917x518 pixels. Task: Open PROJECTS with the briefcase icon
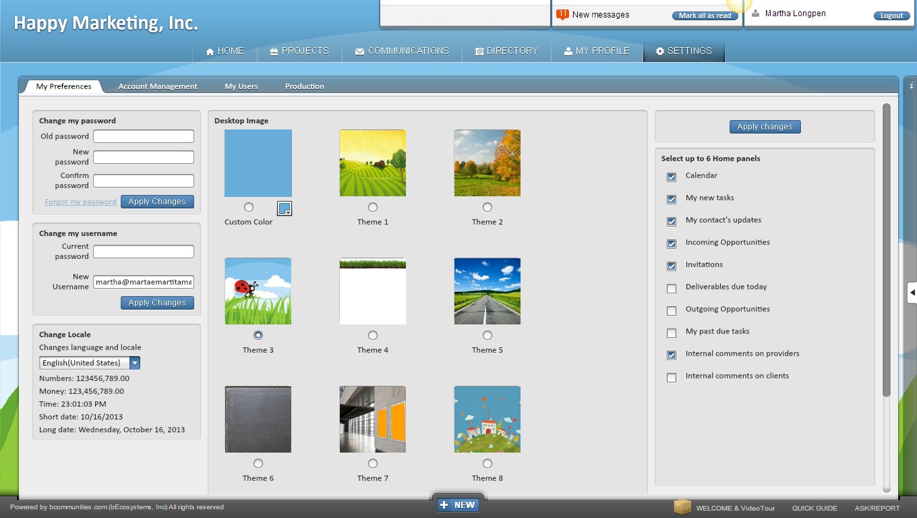(274, 51)
